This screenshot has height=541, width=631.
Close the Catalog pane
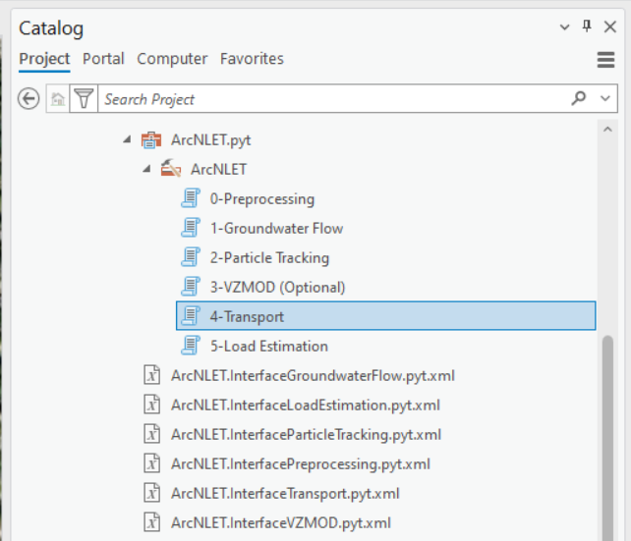click(610, 27)
